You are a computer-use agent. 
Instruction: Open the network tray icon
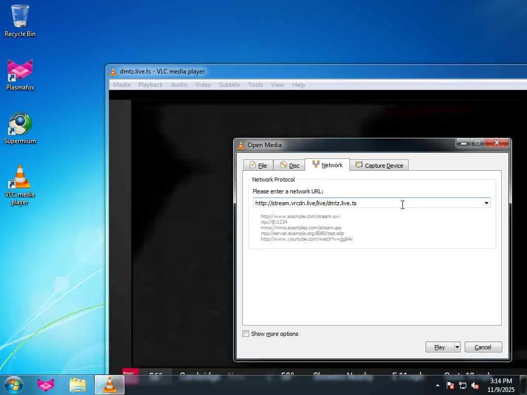[x=463, y=385]
